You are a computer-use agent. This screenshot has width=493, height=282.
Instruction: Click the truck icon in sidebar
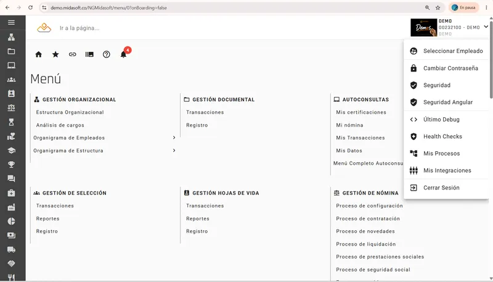click(11, 249)
